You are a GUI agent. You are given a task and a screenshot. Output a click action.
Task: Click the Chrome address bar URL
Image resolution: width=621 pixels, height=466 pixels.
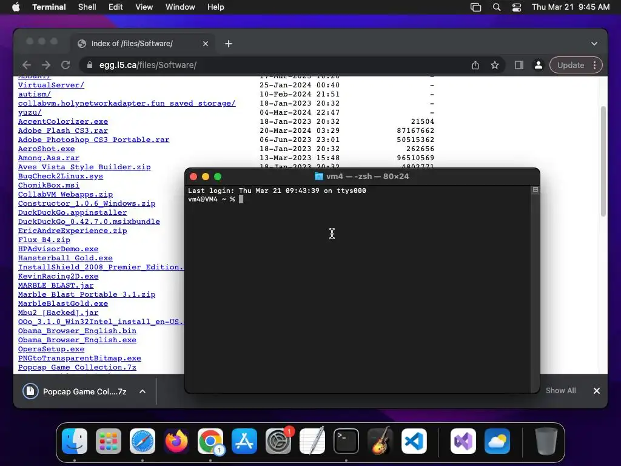tap(148, 65)
